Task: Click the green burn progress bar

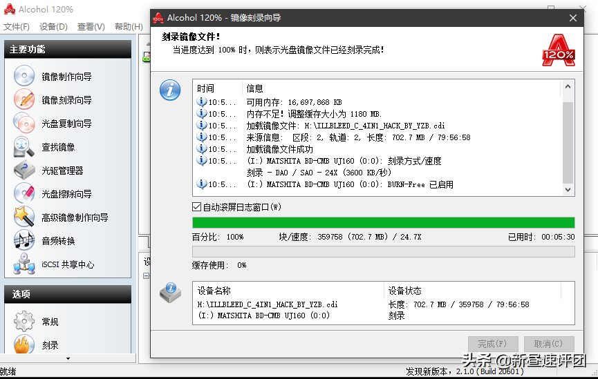Action: (383, 222)
